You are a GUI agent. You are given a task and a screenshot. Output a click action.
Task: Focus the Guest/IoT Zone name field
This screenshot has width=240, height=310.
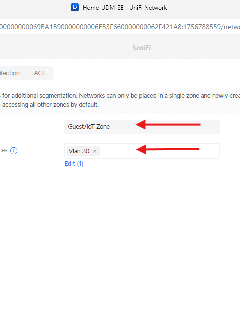point(142,127)
